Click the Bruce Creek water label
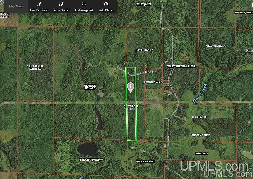Viewport: 253px width, 179px height. [x=200, y=93]
